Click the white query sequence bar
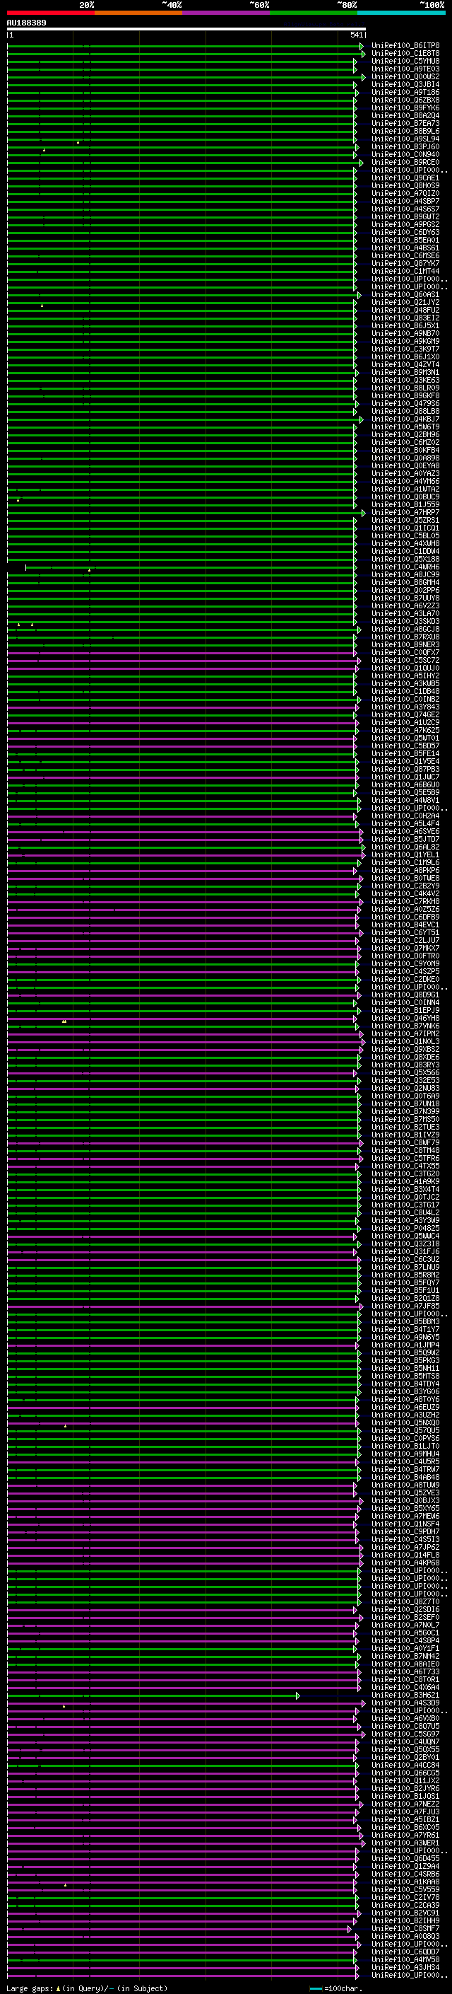The width and height of the screenshot is (452, 1994). click(186, 30)
